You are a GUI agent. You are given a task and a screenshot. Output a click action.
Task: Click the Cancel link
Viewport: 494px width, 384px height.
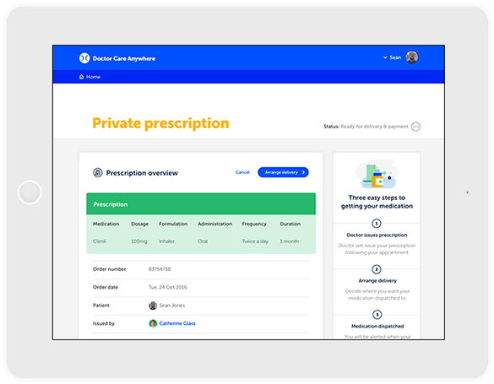(242, 172)
